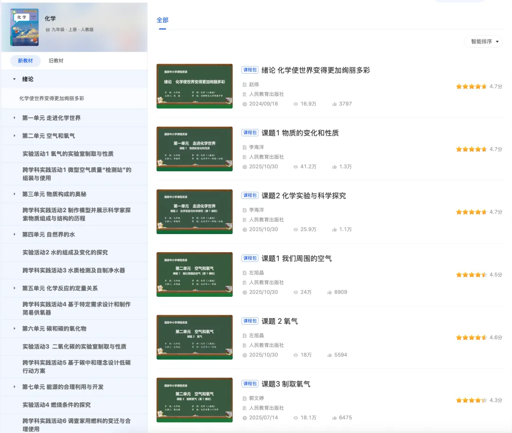Expand 第六单元 碳和碳的氧化物 arrow

click(14, 329)
